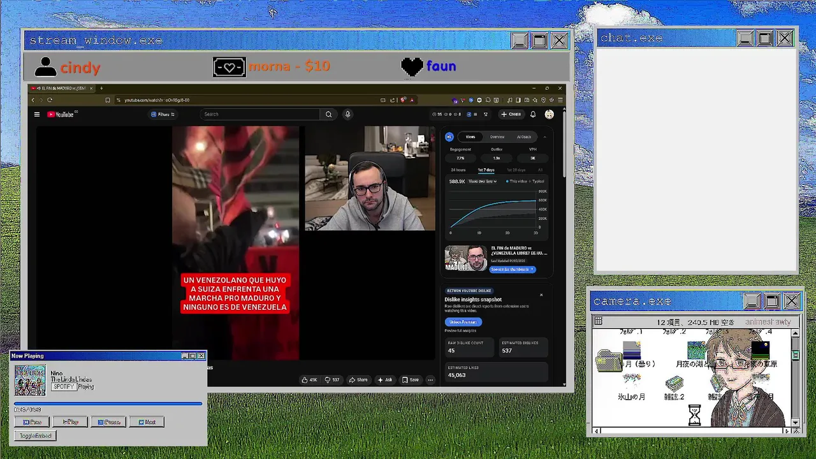Click Play in Now Playing

pyautogui.click(x=70, y=422)
